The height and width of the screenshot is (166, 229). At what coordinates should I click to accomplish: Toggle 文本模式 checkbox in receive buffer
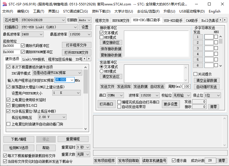[101, 33]
